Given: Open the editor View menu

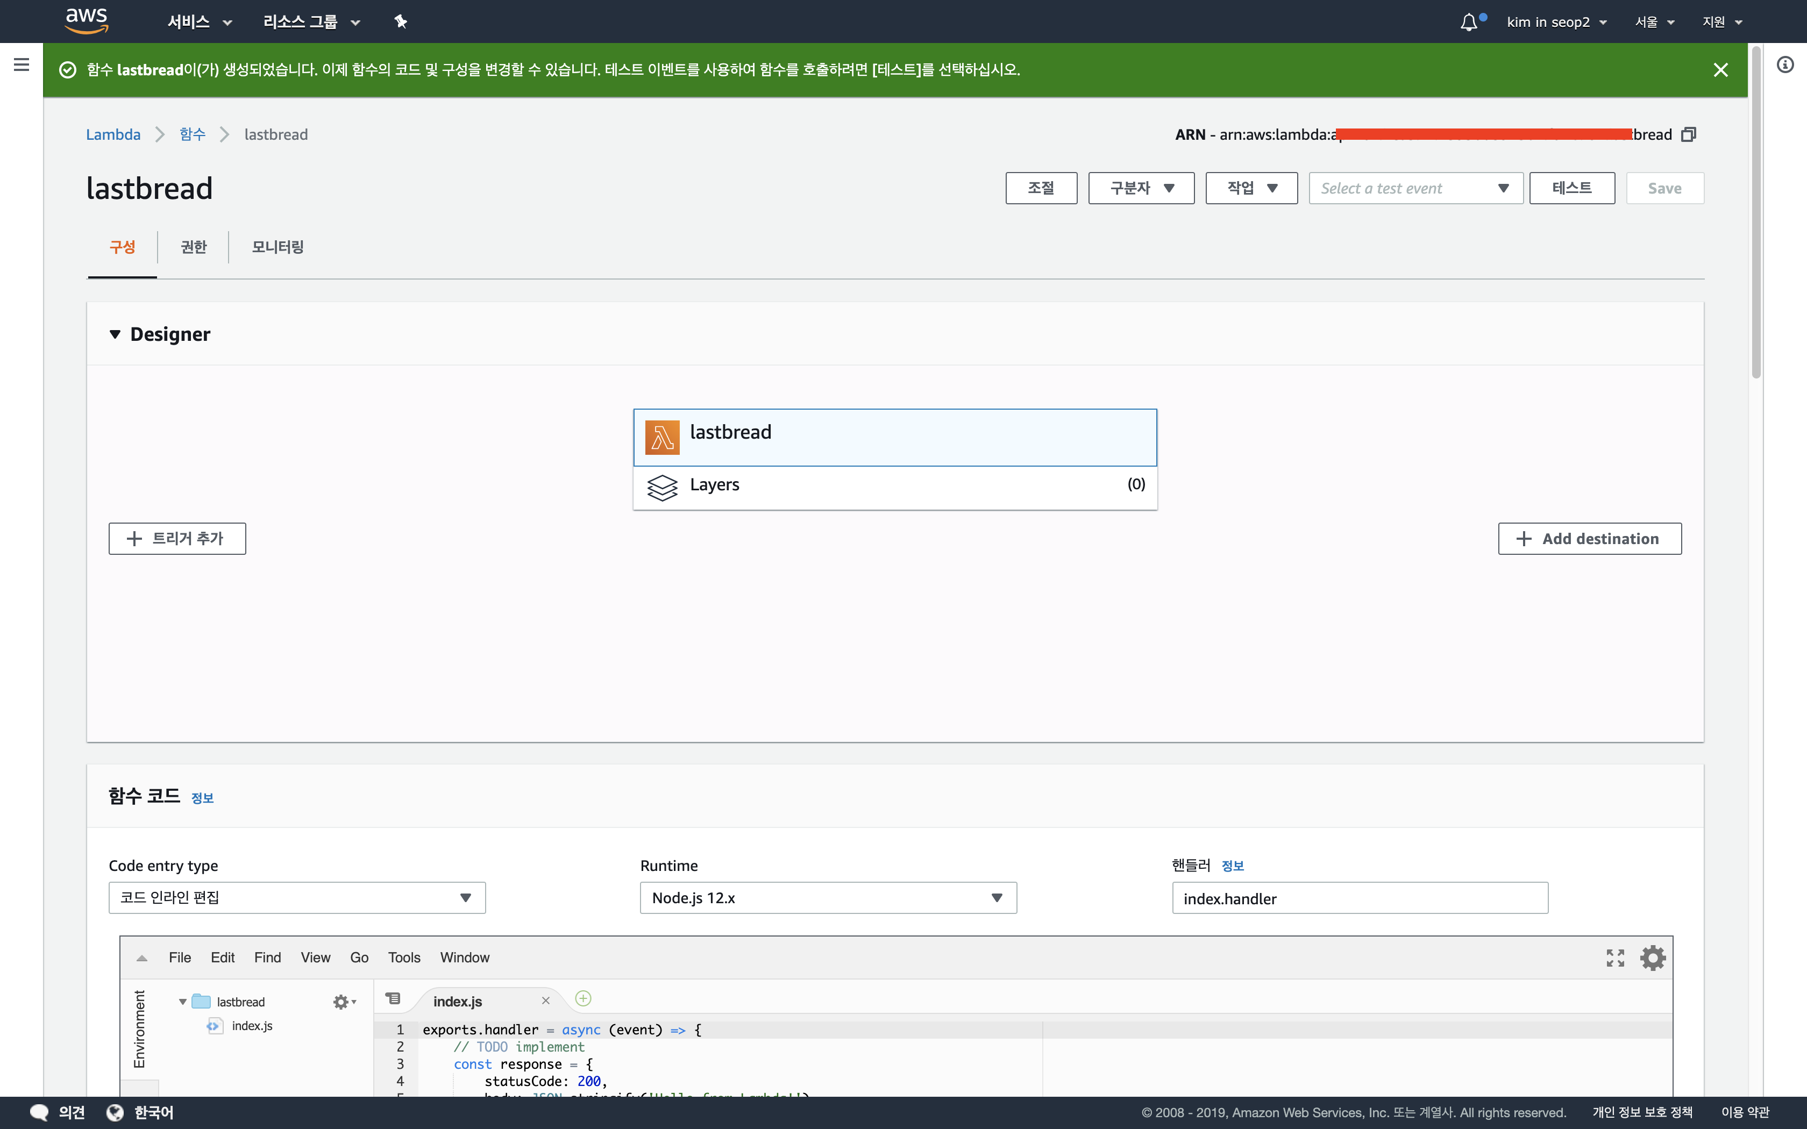Looking at the screenshot, I should tap(315, 957).
